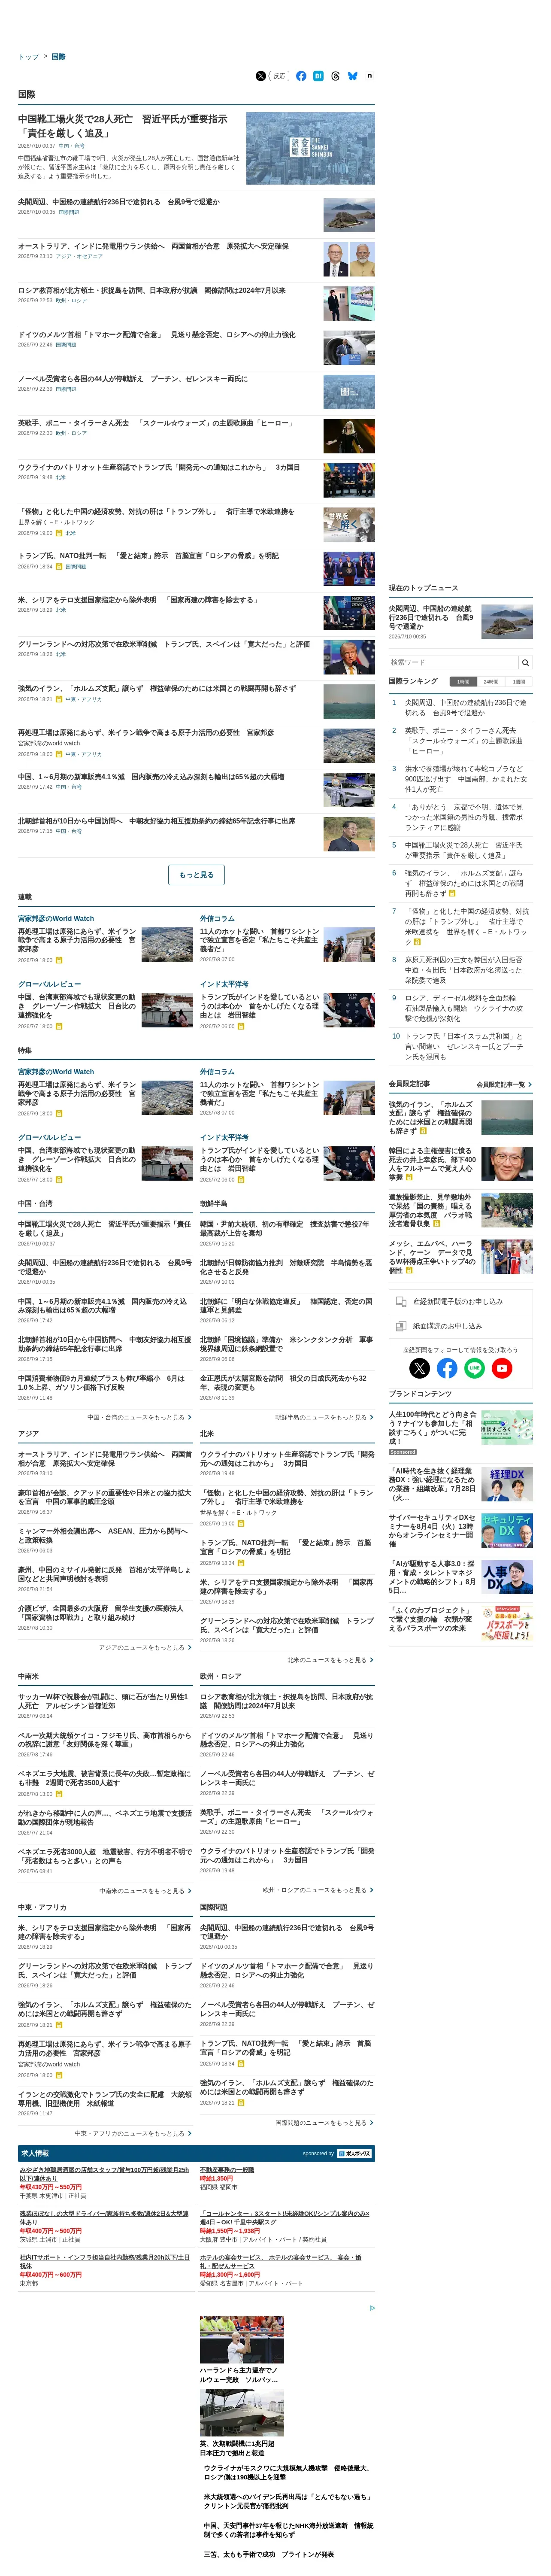Open Sankei's Facebook from the follow icons row

(447, 1368)
